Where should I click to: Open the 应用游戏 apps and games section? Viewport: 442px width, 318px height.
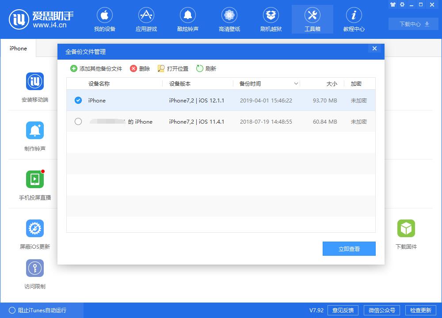(146, 20)
